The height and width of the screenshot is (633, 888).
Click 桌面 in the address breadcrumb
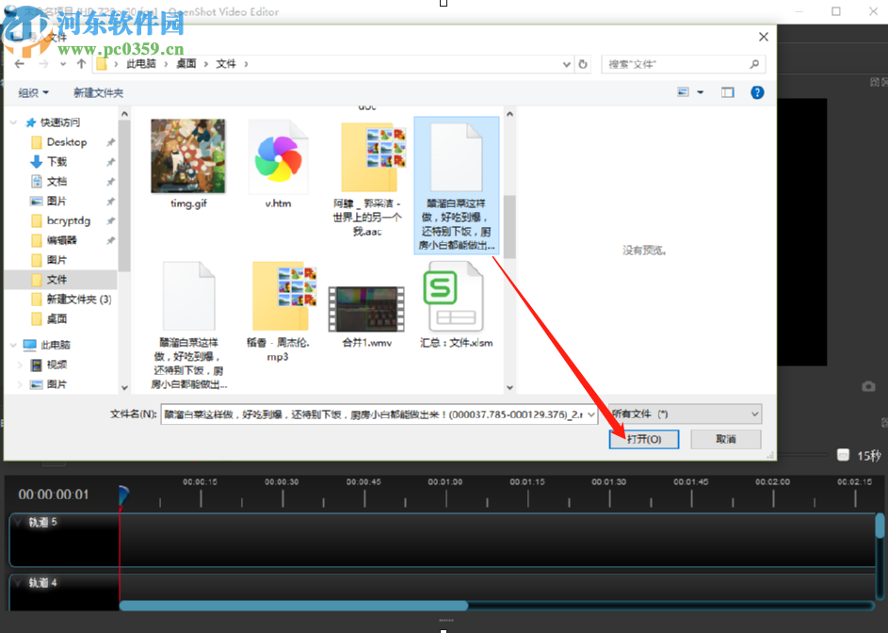coord(186,64)
